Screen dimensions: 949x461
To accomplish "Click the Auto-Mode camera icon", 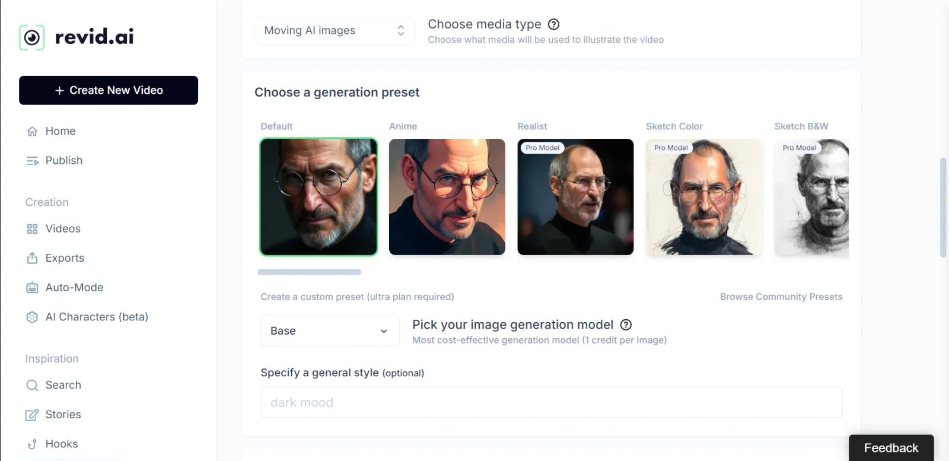I will pyautogui.click(x=32, y=287).
